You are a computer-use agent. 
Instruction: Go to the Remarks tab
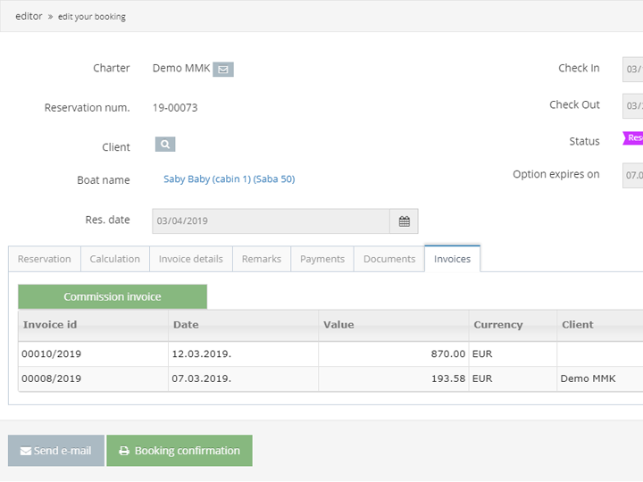pyautogui.click(x=262, y=259)
